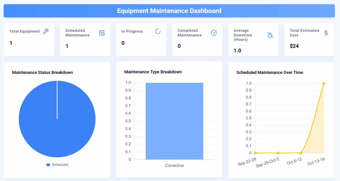Click the Oct 13-19 axis label

pos(316,161)
